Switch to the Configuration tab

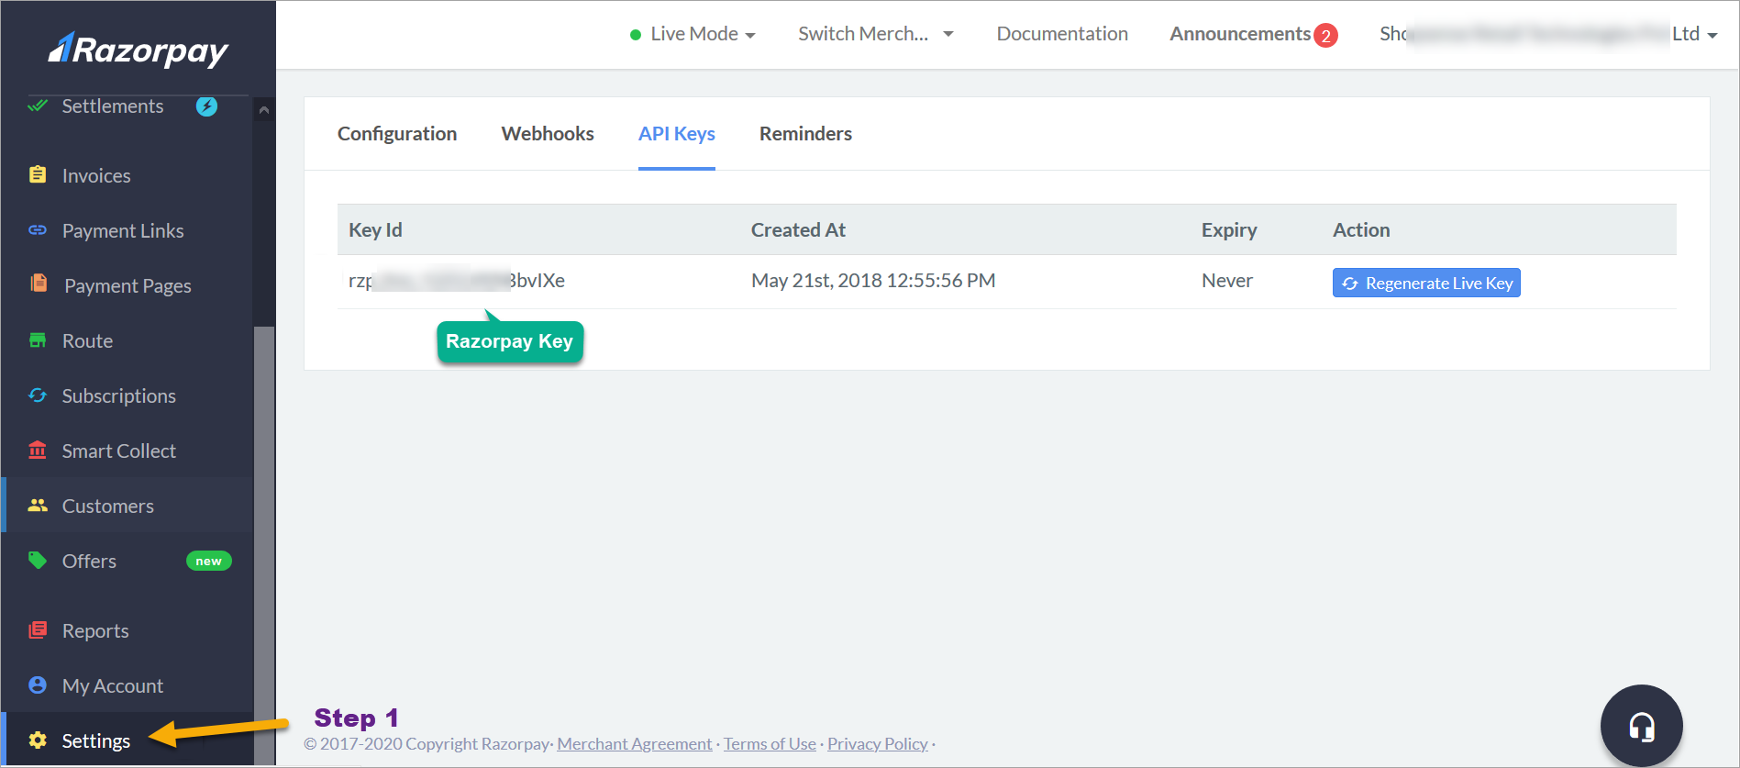coord(397,134)
